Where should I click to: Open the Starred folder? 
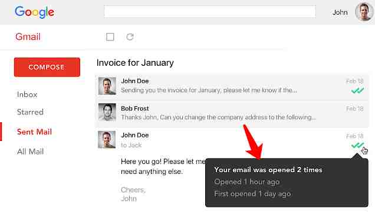tap(30, 112)
